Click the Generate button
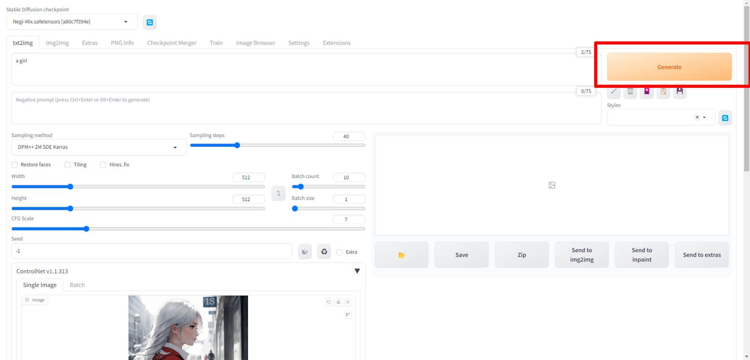 (x=669, y=67)
